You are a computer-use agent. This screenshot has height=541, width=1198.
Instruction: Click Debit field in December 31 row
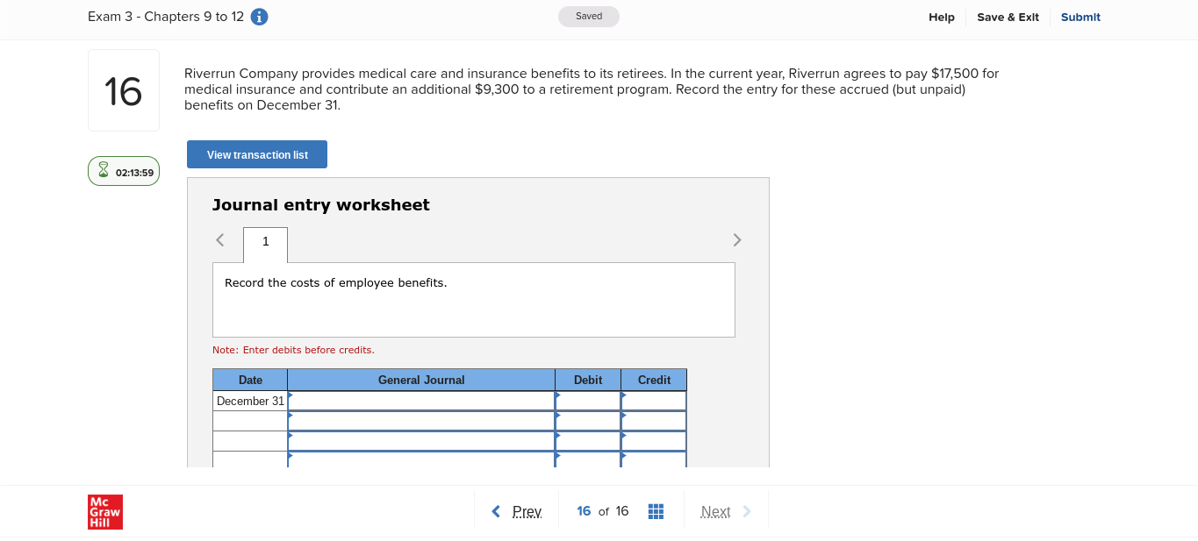[x=588, y=401]
